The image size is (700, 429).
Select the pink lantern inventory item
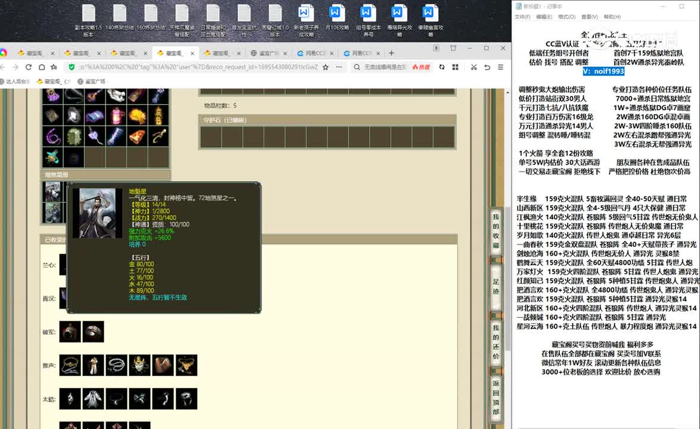116,116
